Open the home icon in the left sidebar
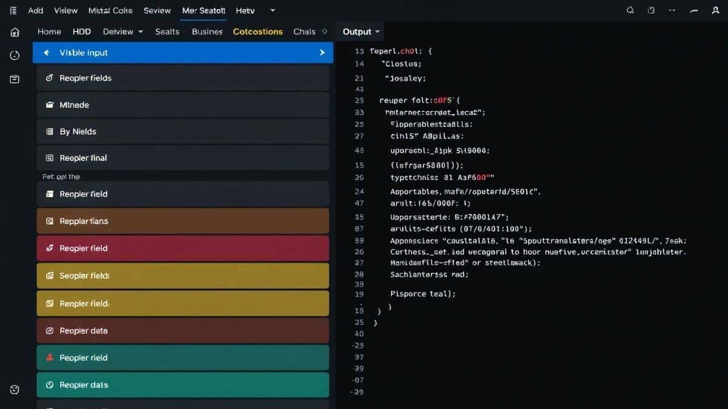 coord(15,32)
